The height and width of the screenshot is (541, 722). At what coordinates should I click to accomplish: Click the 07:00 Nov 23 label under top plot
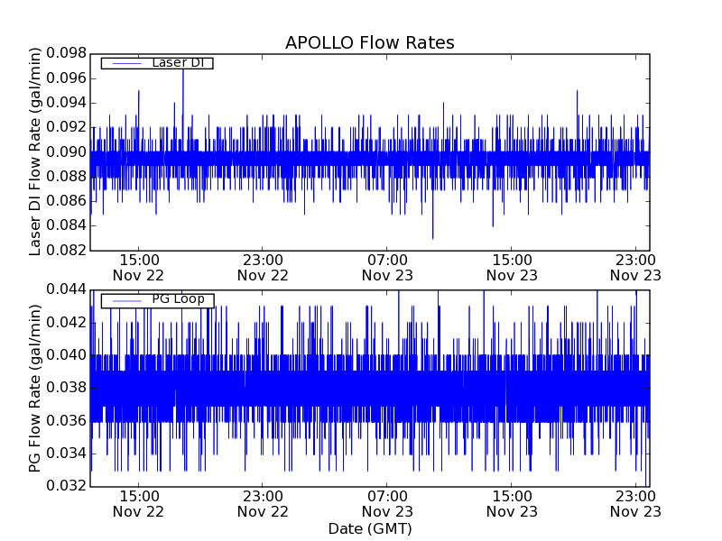click(386, 267)
